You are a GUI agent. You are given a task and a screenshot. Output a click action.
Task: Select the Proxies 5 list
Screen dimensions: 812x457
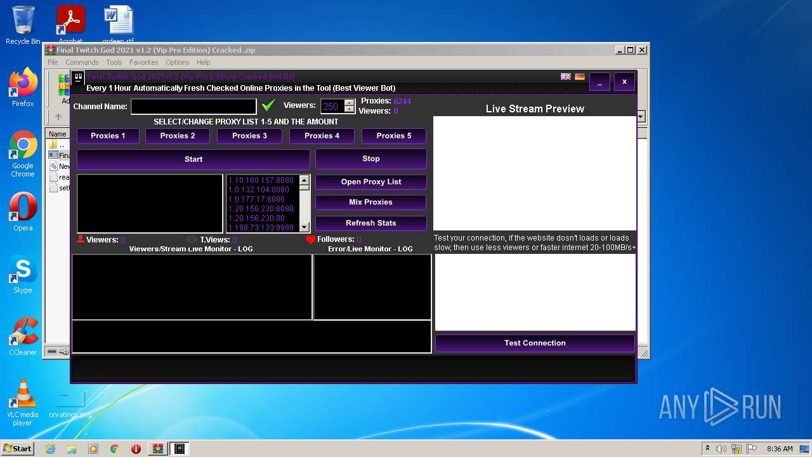[394, 136]
